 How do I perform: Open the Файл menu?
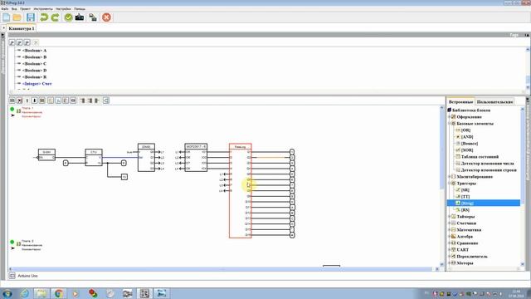[x=5, y=8]
